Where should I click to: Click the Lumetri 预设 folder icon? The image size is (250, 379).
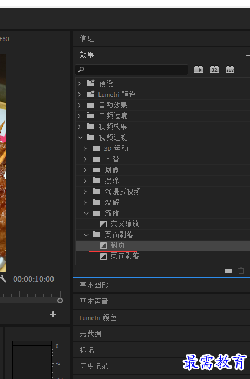90,94
